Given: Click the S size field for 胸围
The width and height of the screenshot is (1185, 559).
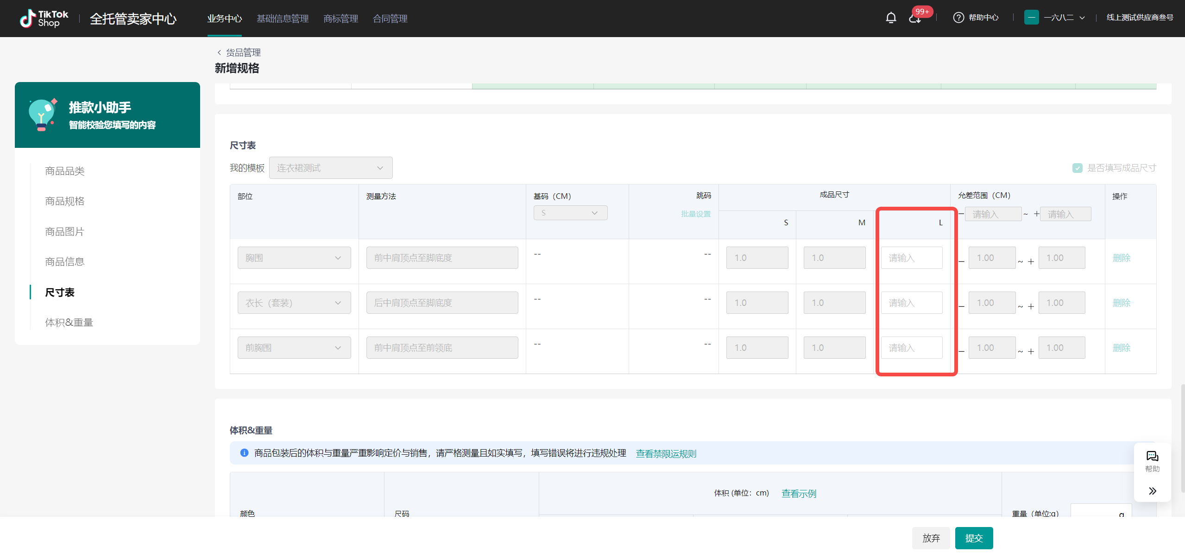Looking at the screenshot, I should 757,258.
